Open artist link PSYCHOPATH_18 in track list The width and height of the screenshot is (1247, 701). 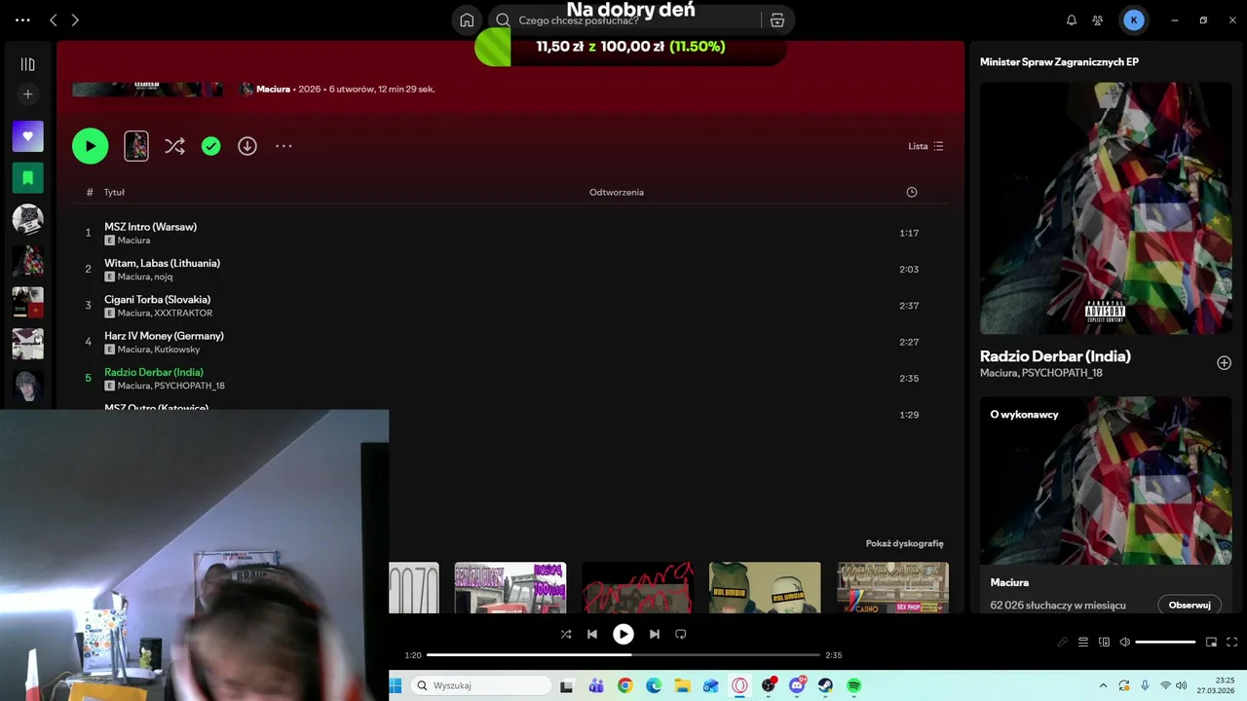189,386
